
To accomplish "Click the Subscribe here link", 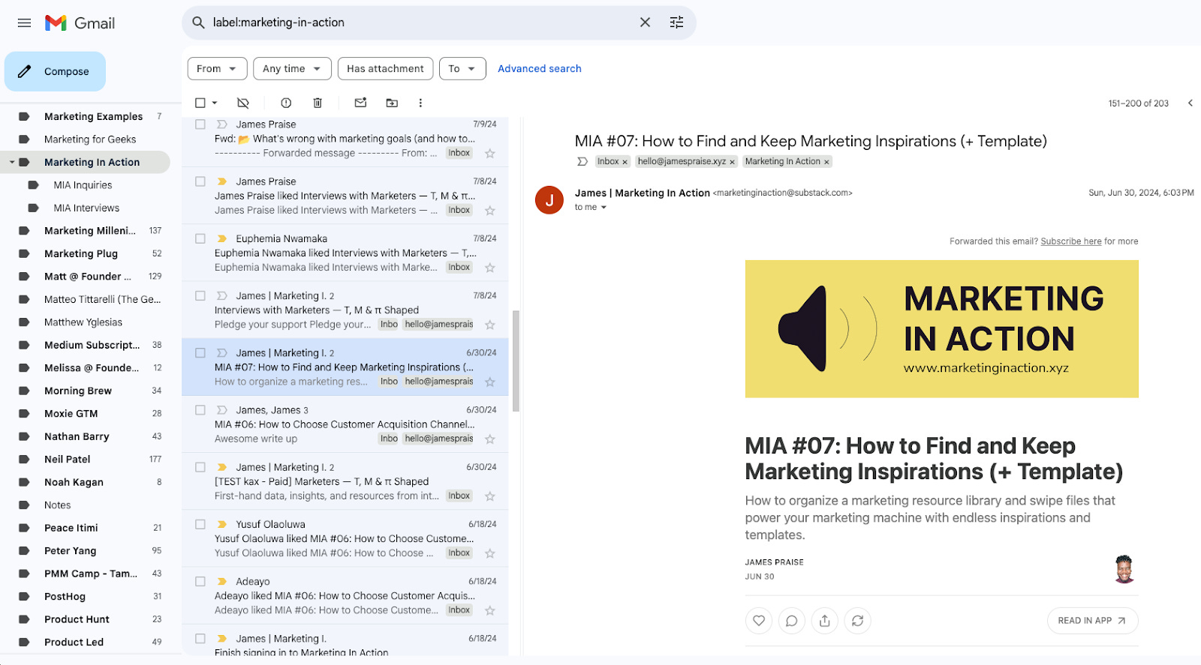I will coord(1071,241).
